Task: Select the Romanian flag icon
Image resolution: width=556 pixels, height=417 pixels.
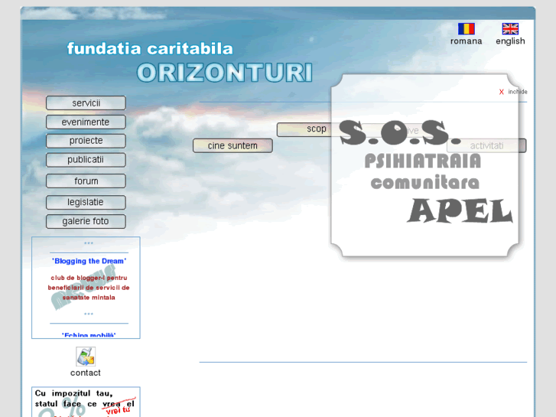Action: 466,29
